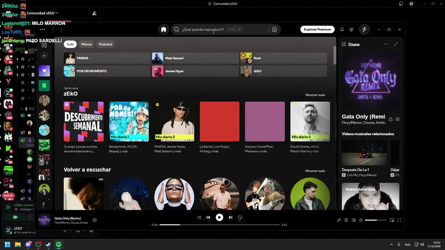The height and width of the screenshot is (250, 445).
Task: Open the Lyrics microphone icon
Action: pos(339,220)
